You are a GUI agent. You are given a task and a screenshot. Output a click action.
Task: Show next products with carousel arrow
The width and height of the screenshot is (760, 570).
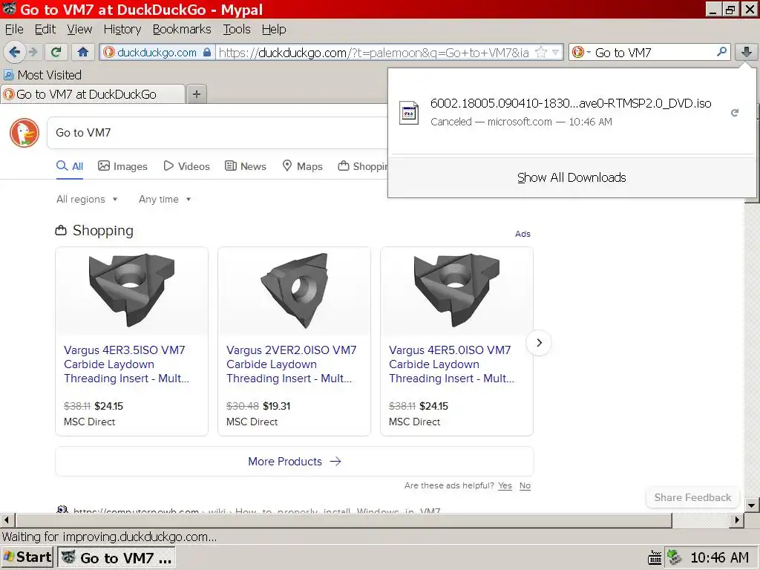click(x=539, y=343)
